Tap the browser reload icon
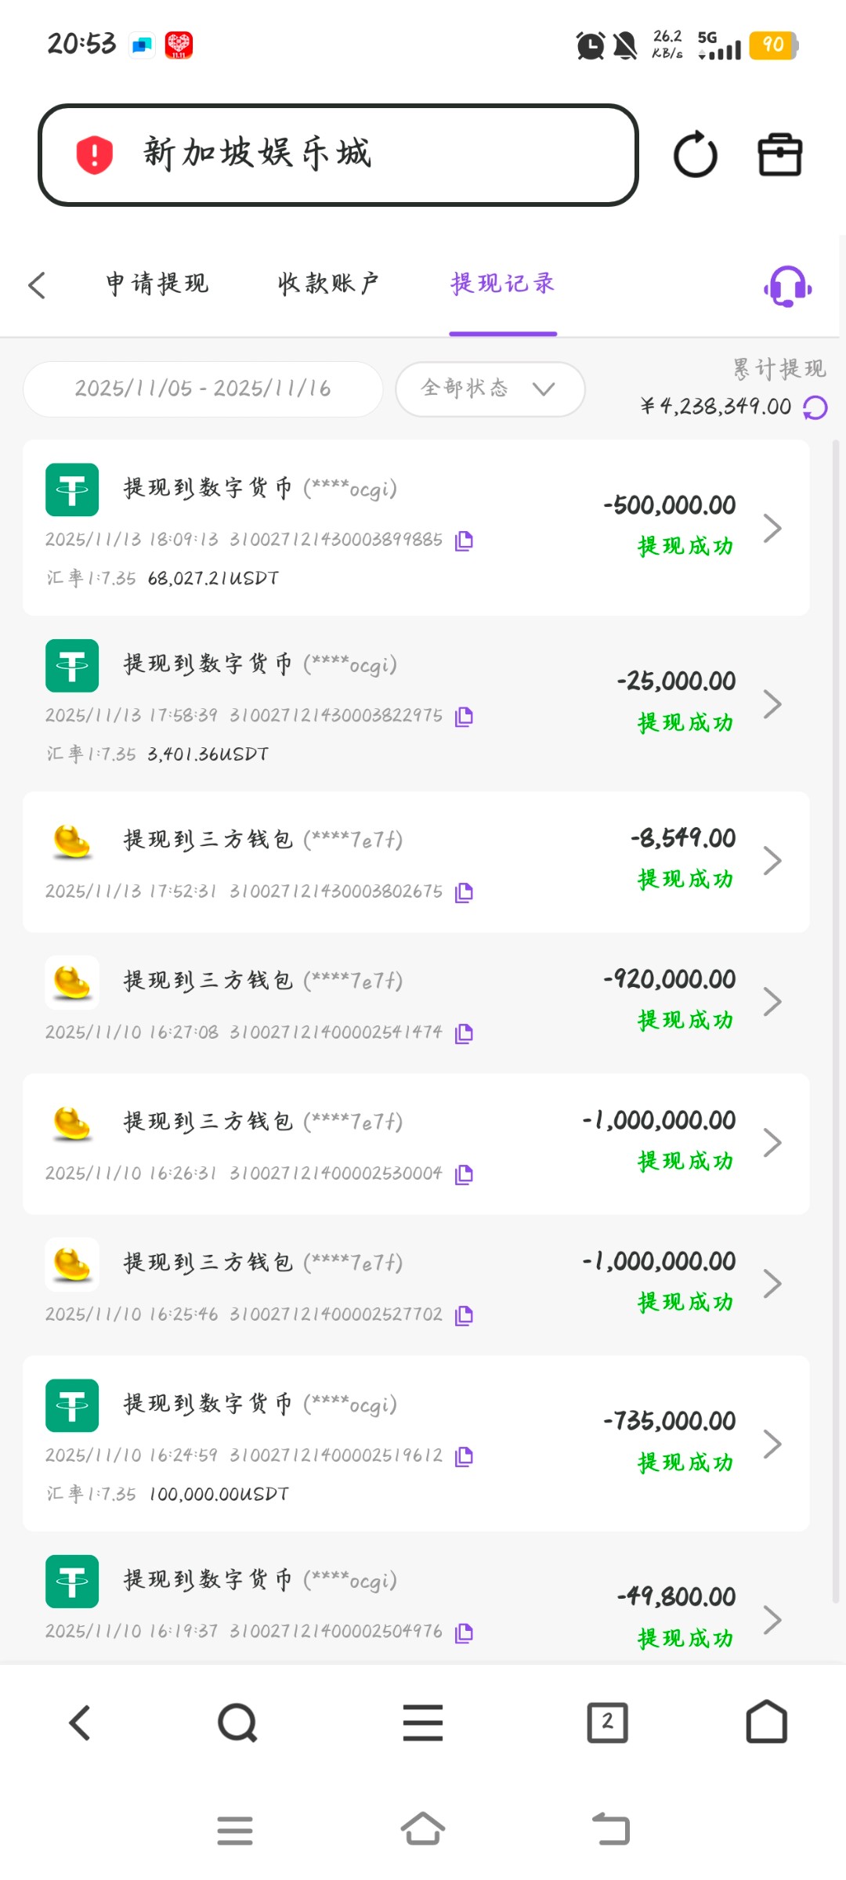This screenshot has width=846, height=1880. coord(695,155)
